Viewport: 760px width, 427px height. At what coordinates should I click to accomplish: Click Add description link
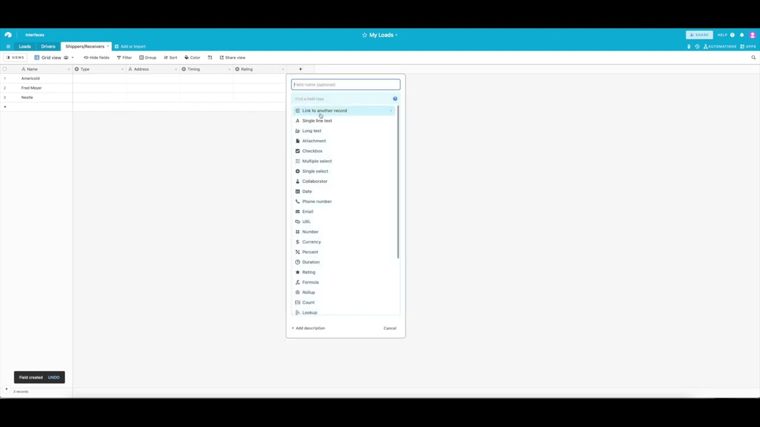coord(308,328)
